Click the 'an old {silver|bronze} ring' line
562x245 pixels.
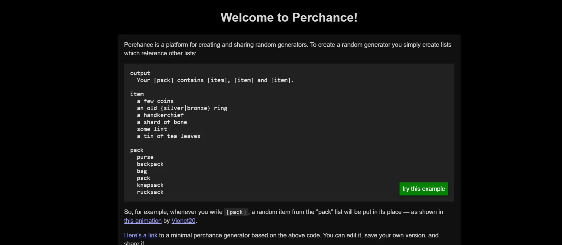182,108
